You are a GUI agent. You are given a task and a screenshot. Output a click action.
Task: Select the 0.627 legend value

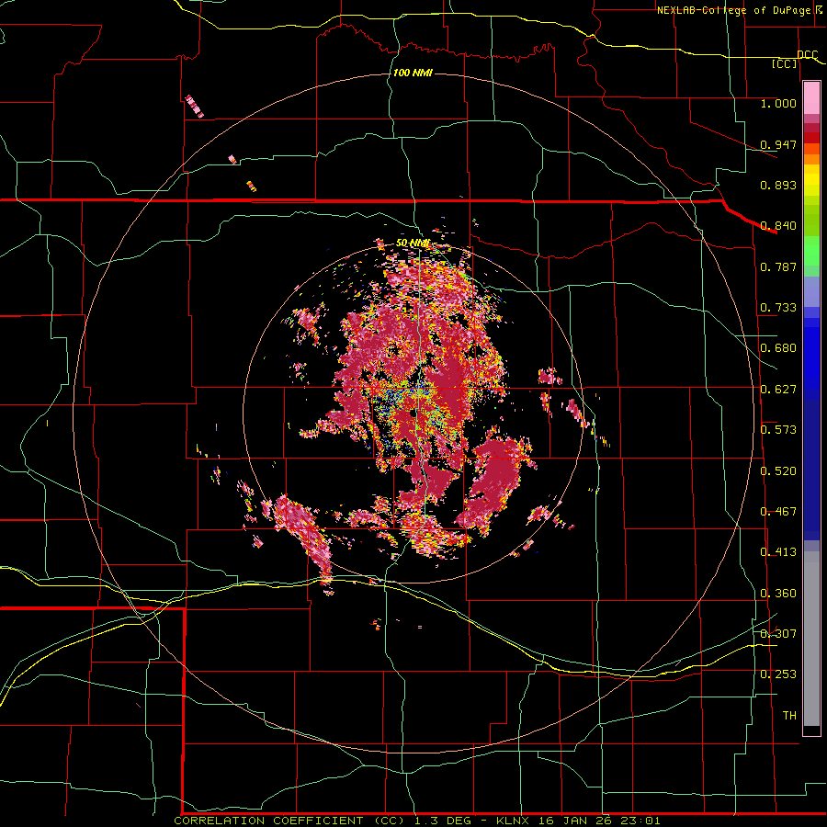(x=778, y=390)
